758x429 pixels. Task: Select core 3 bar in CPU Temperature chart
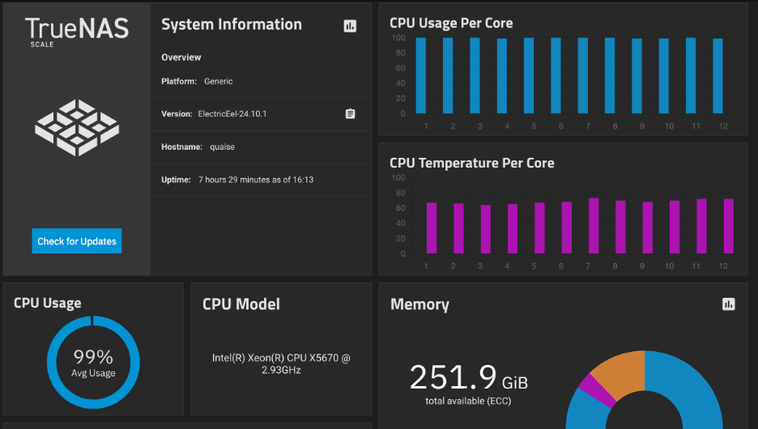tap(485, 230)
